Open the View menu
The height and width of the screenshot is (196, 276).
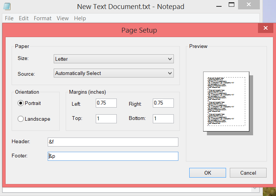[x=63, y=18]
